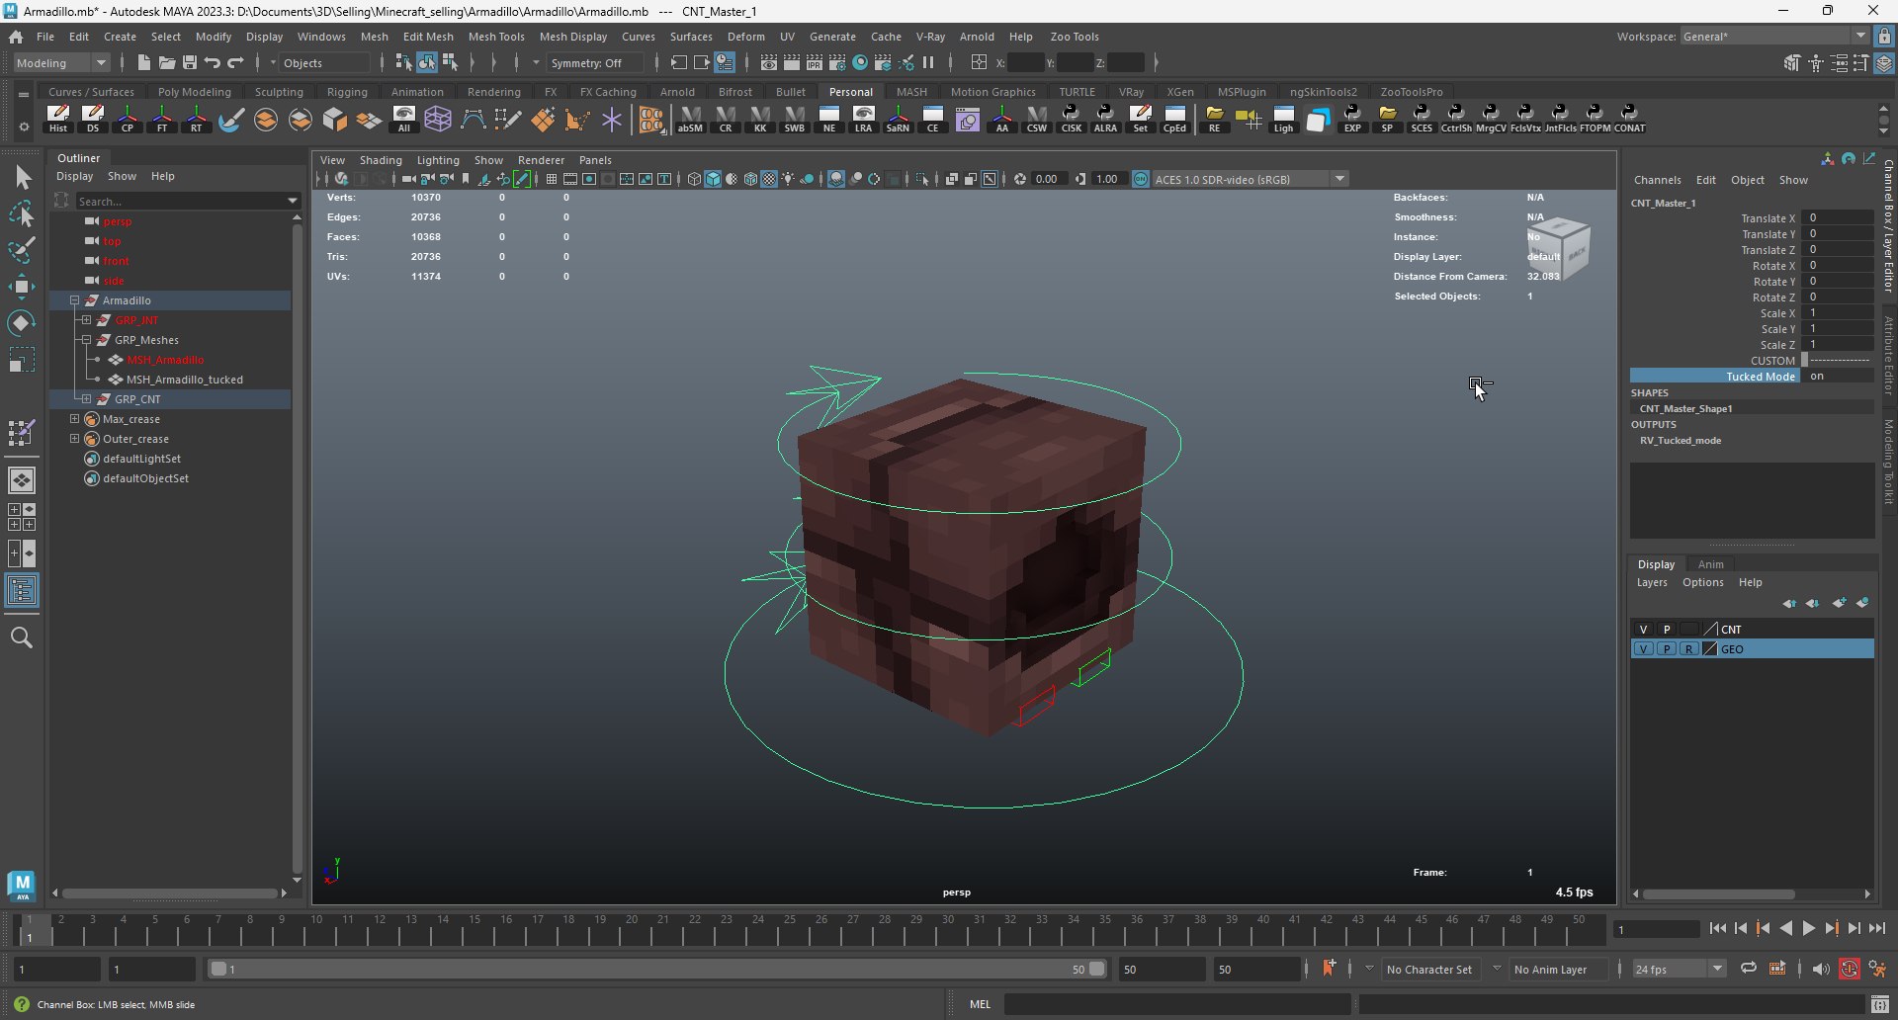
Task: Open the Workspace General dropdown
Action: [1773, 37]
